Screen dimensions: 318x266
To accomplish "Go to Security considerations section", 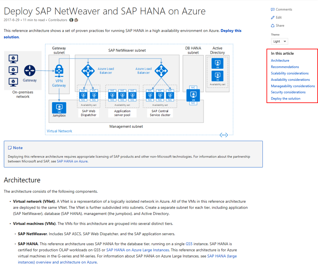I will (x=288, y=92).
